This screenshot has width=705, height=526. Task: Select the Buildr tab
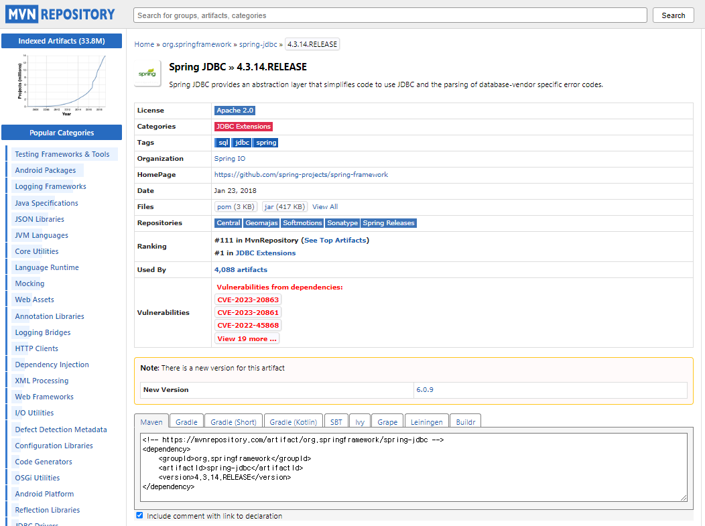465,421
